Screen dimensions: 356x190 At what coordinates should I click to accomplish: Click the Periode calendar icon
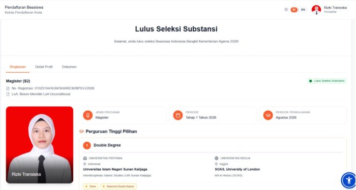pos(178,115)
